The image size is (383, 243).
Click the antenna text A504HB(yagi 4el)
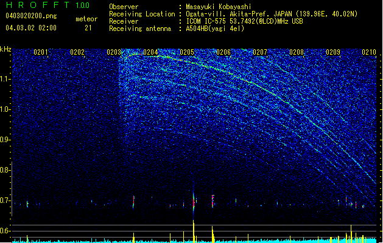tap(215, 29)
